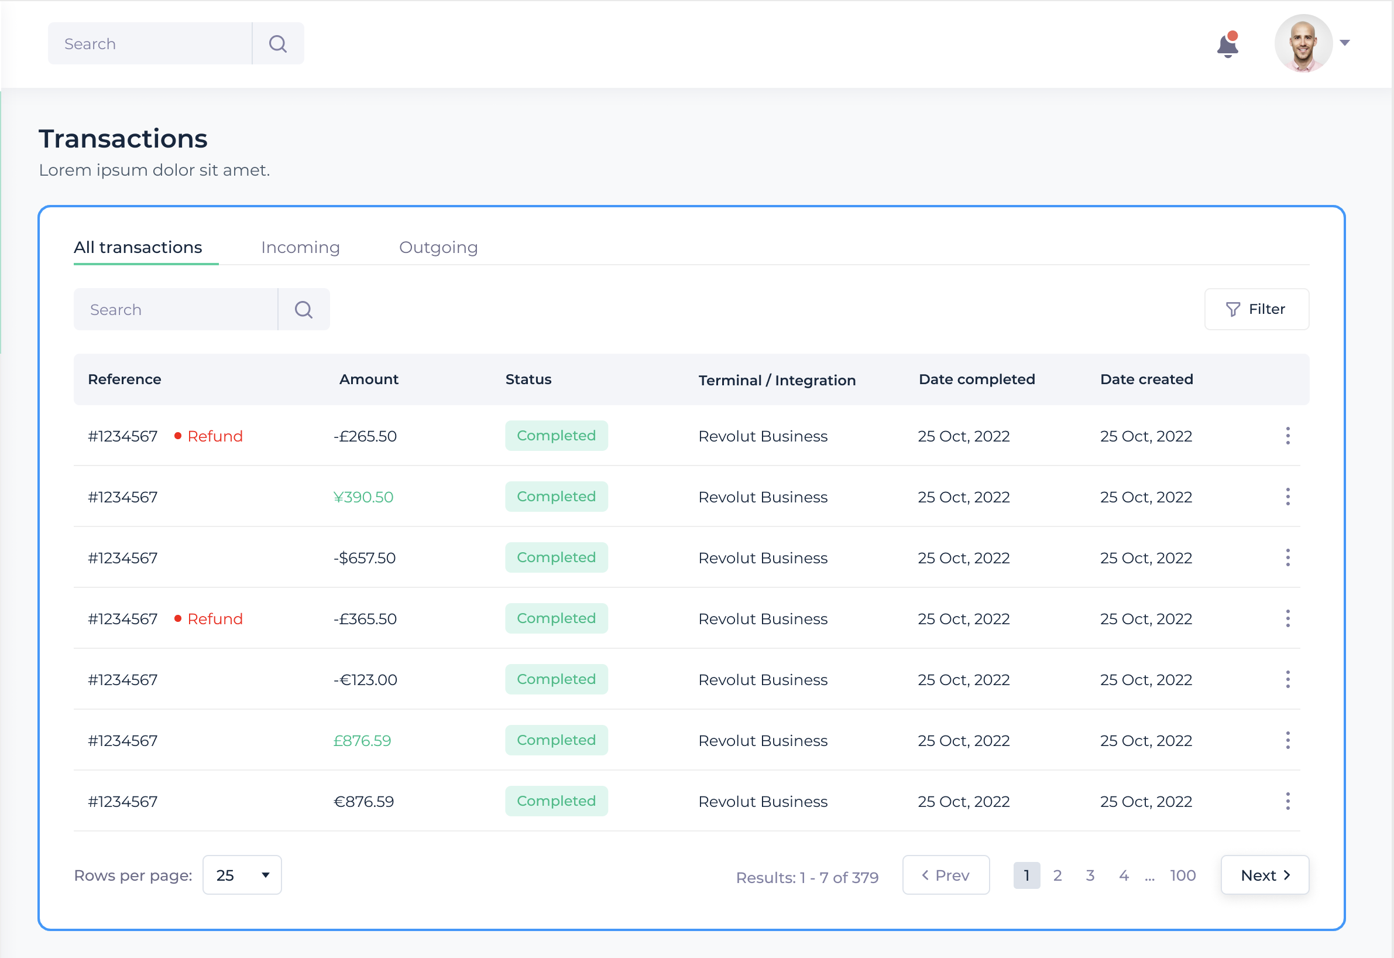The width and height of the screenshot is (1394, 958).
Task: Focus the transactions table Search field
Action: 176,310
